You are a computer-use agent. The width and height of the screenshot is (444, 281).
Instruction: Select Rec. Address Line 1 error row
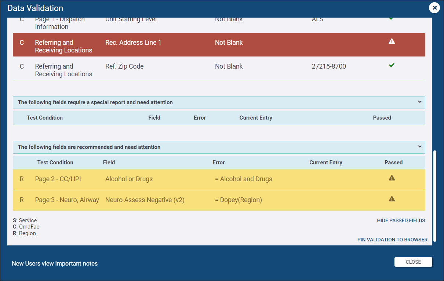pos(219,45)
